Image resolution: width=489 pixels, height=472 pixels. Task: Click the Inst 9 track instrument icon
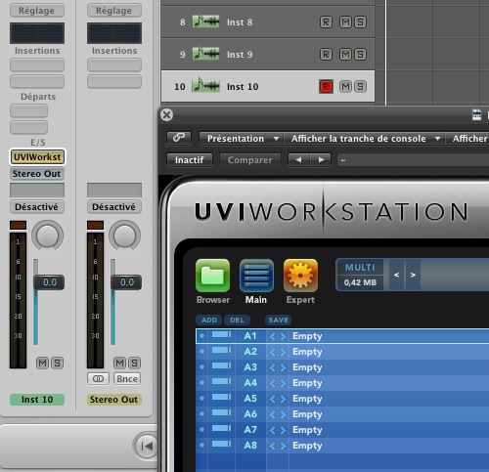[x=205, y=54]
